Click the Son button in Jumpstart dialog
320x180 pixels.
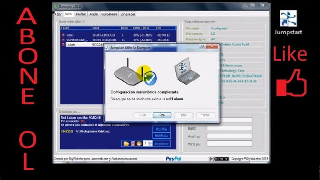tap(162, 115)
